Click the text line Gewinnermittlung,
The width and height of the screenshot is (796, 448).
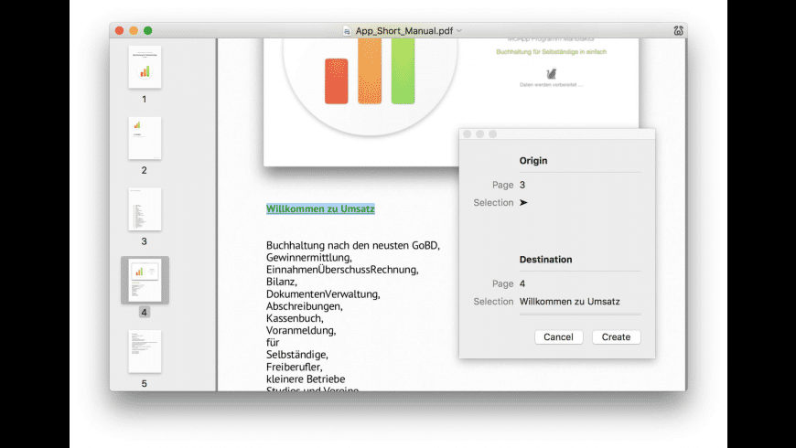[x=308, y=257]
